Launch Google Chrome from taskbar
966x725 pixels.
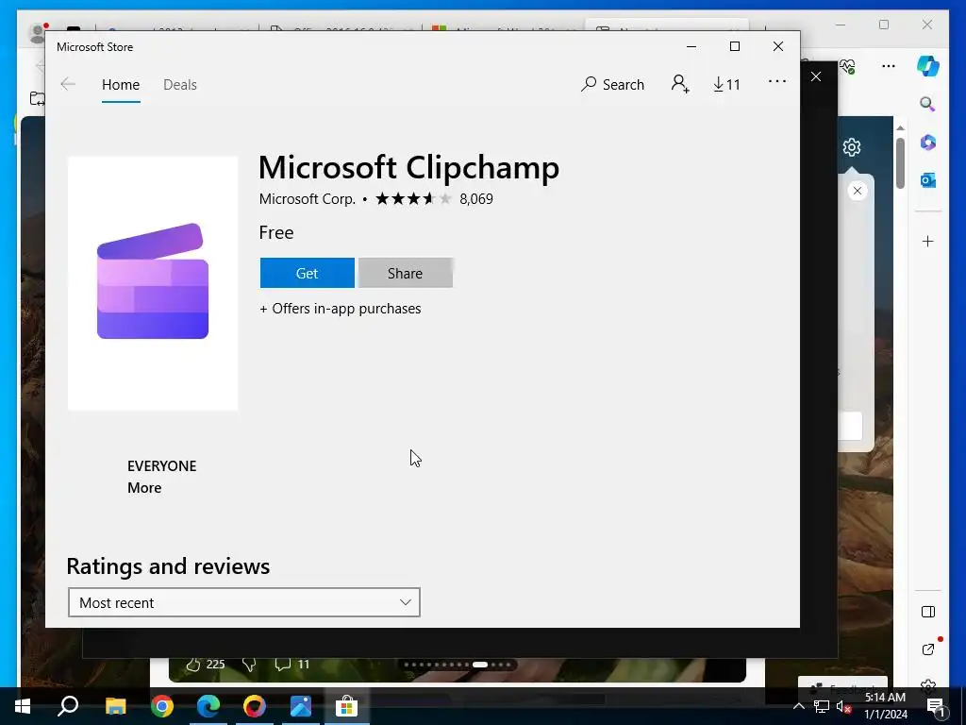tap(162, 706)
